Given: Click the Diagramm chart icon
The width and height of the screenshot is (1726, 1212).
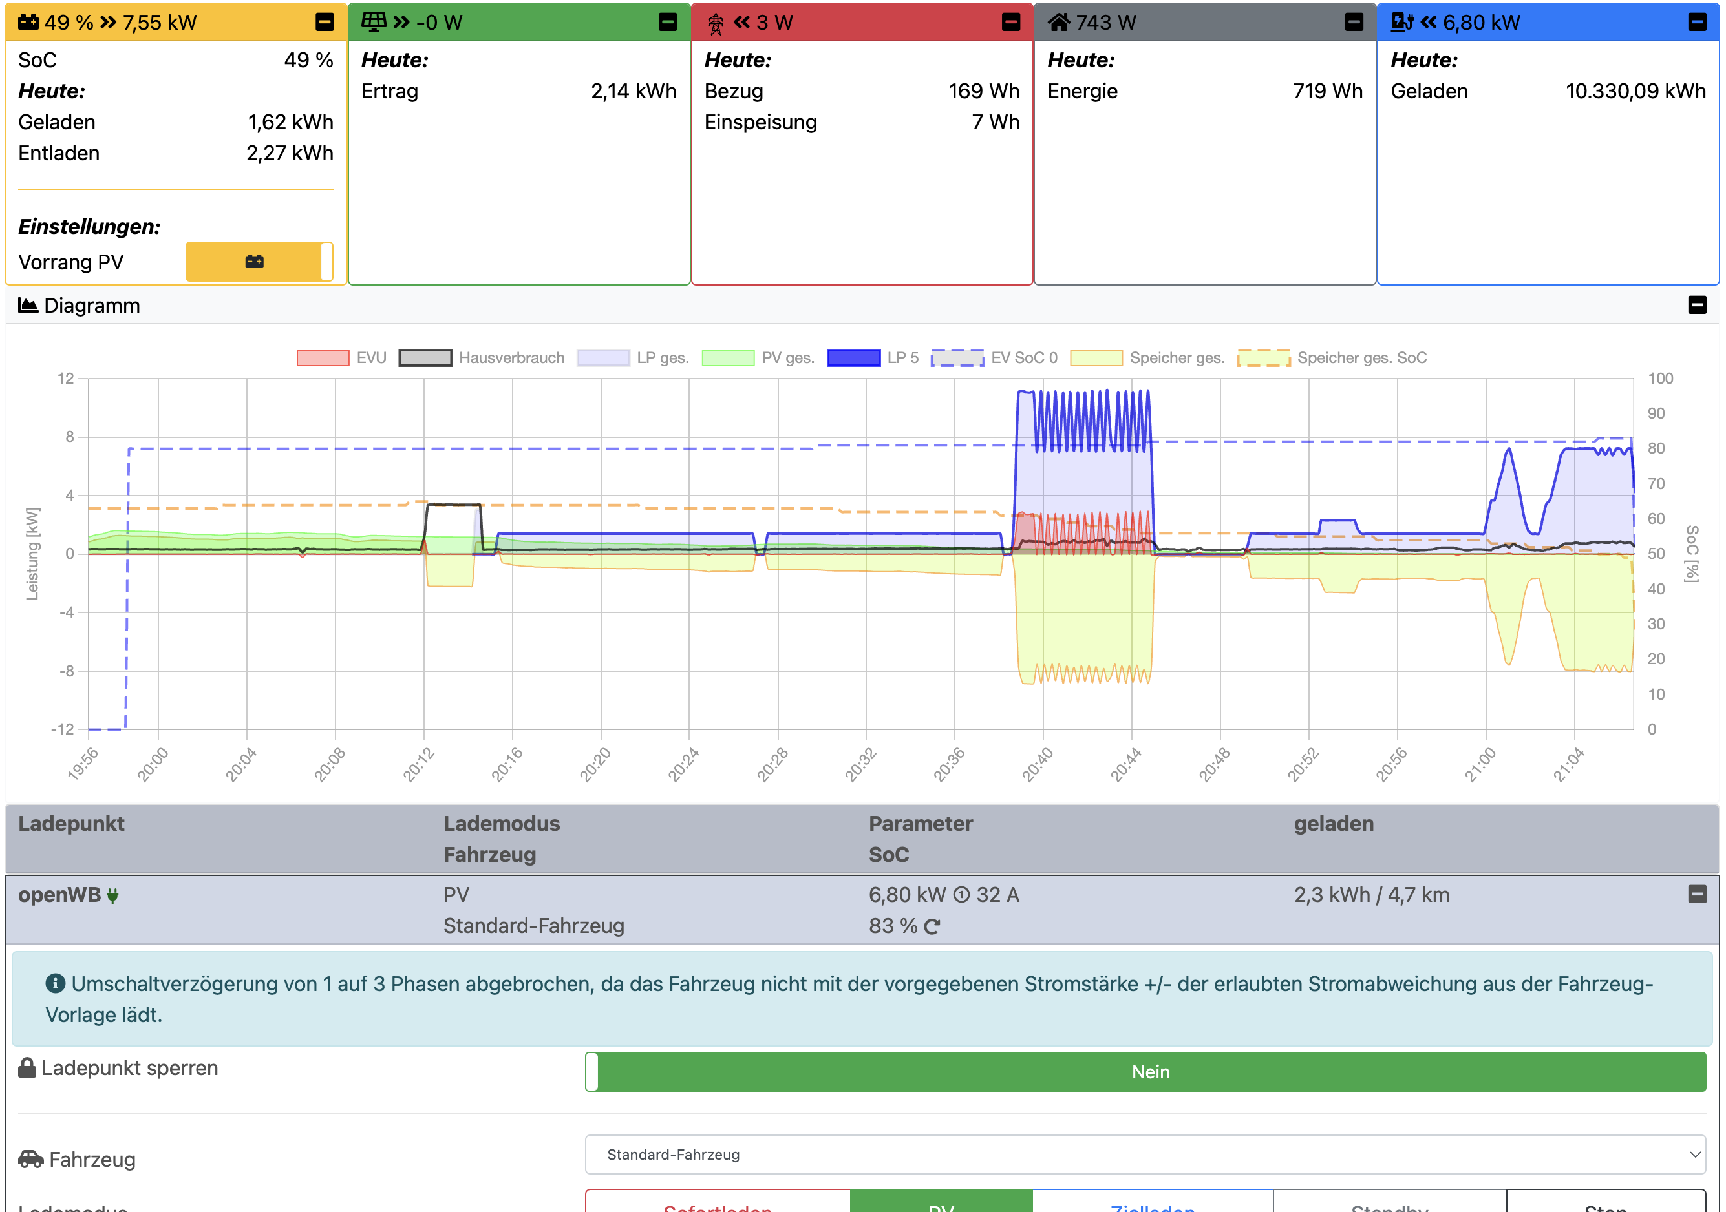Looking at the screenshot, I should [x=28, y=305].
